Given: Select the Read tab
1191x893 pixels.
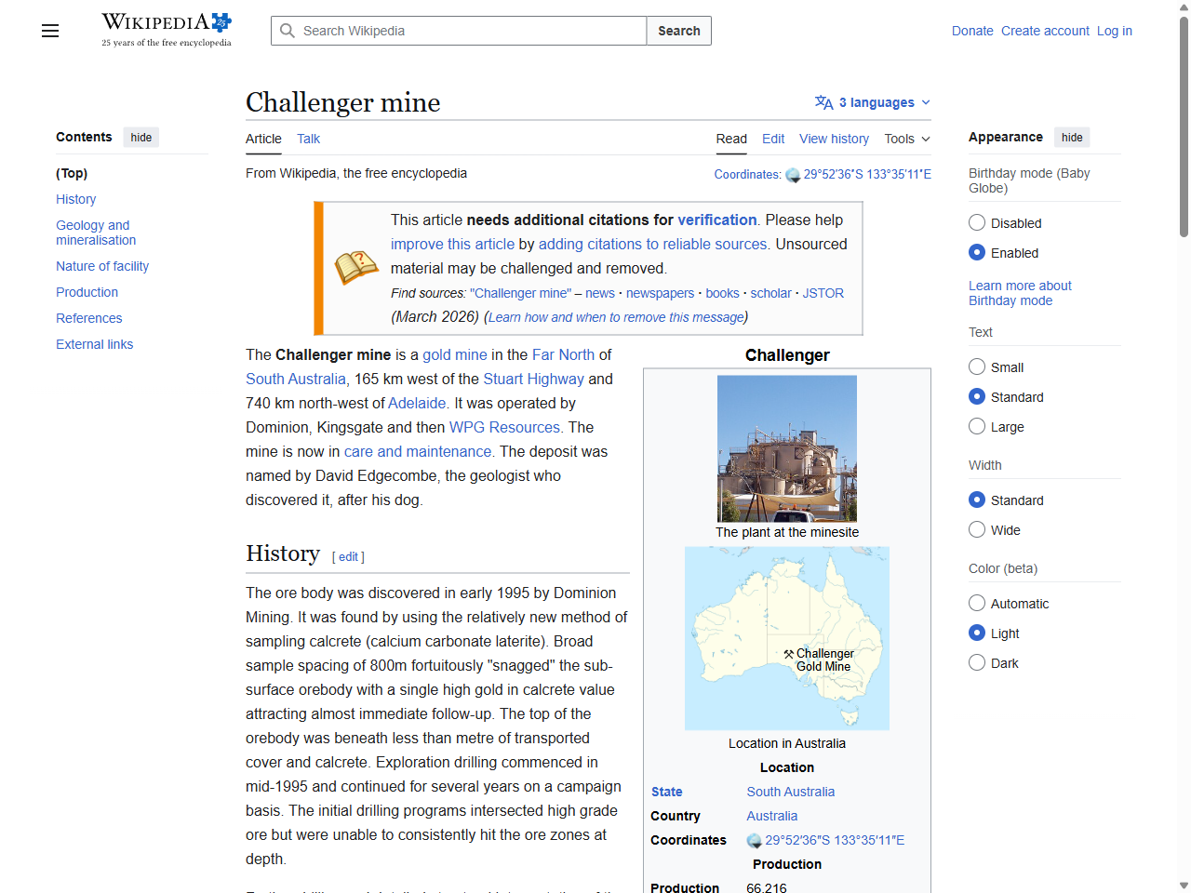Looking at the screenshot, I should click(x=731, y=139).
